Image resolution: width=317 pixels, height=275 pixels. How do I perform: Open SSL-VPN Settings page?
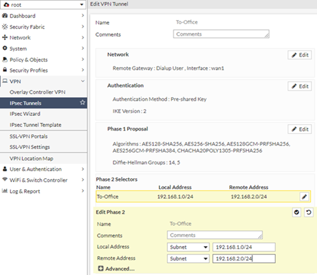(x=29, y=147)
